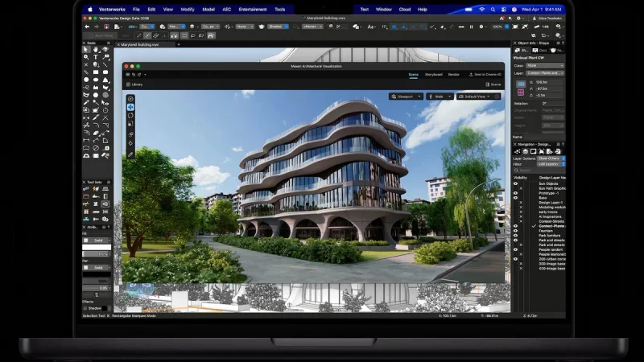Image resolution: width=644 pixels, height=362 pixels.
Task: Click the layer search field in Navigation
Action: pyautogui.click(x=539, y=171)
